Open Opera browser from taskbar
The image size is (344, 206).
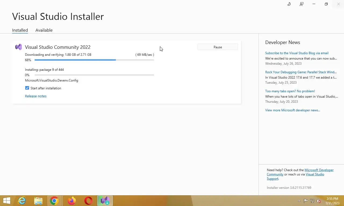pos(88,201)
